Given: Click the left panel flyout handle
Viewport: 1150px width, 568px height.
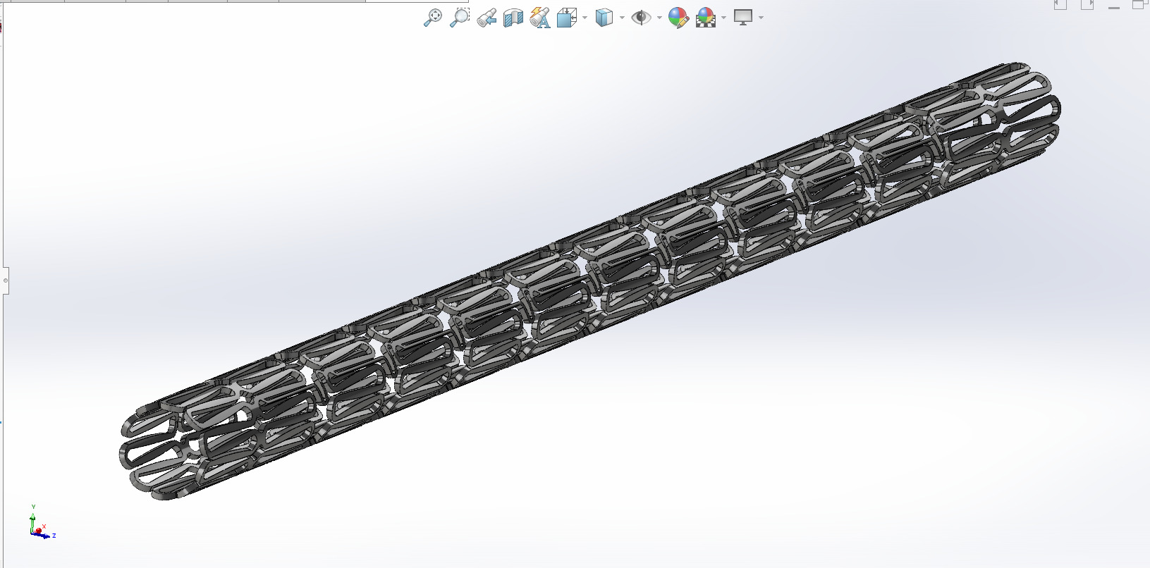Looking at the screenshot, I should pyautogui.click(x=5, y=280).
